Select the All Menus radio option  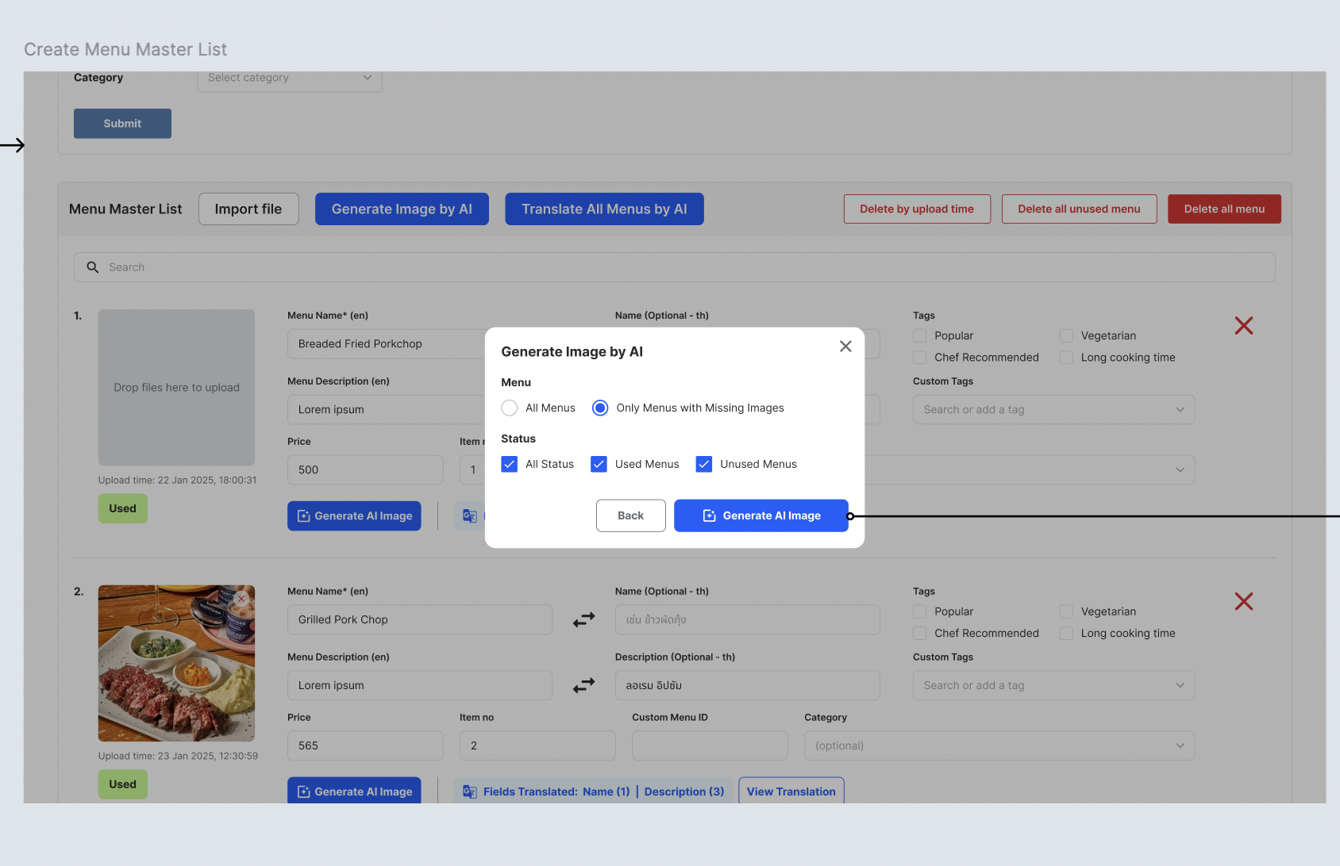pyautogui.click(x=510, y=408)
